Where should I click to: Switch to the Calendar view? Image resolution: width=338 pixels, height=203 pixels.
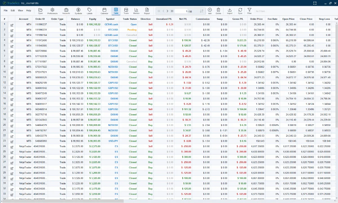point(104,11)
